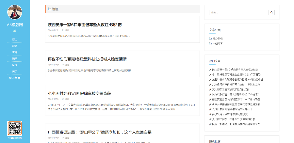Click the AB模版网 site title
This screenshot has width=294, height=143.
15,25
